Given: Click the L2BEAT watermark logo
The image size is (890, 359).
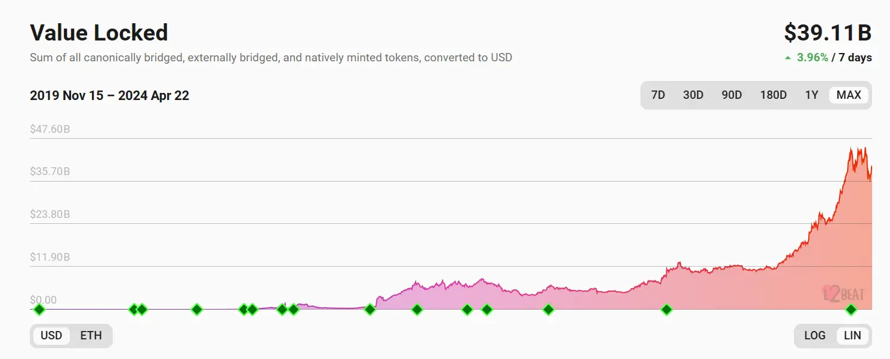Looking at the screenshot, I should (x=843, y=294).
